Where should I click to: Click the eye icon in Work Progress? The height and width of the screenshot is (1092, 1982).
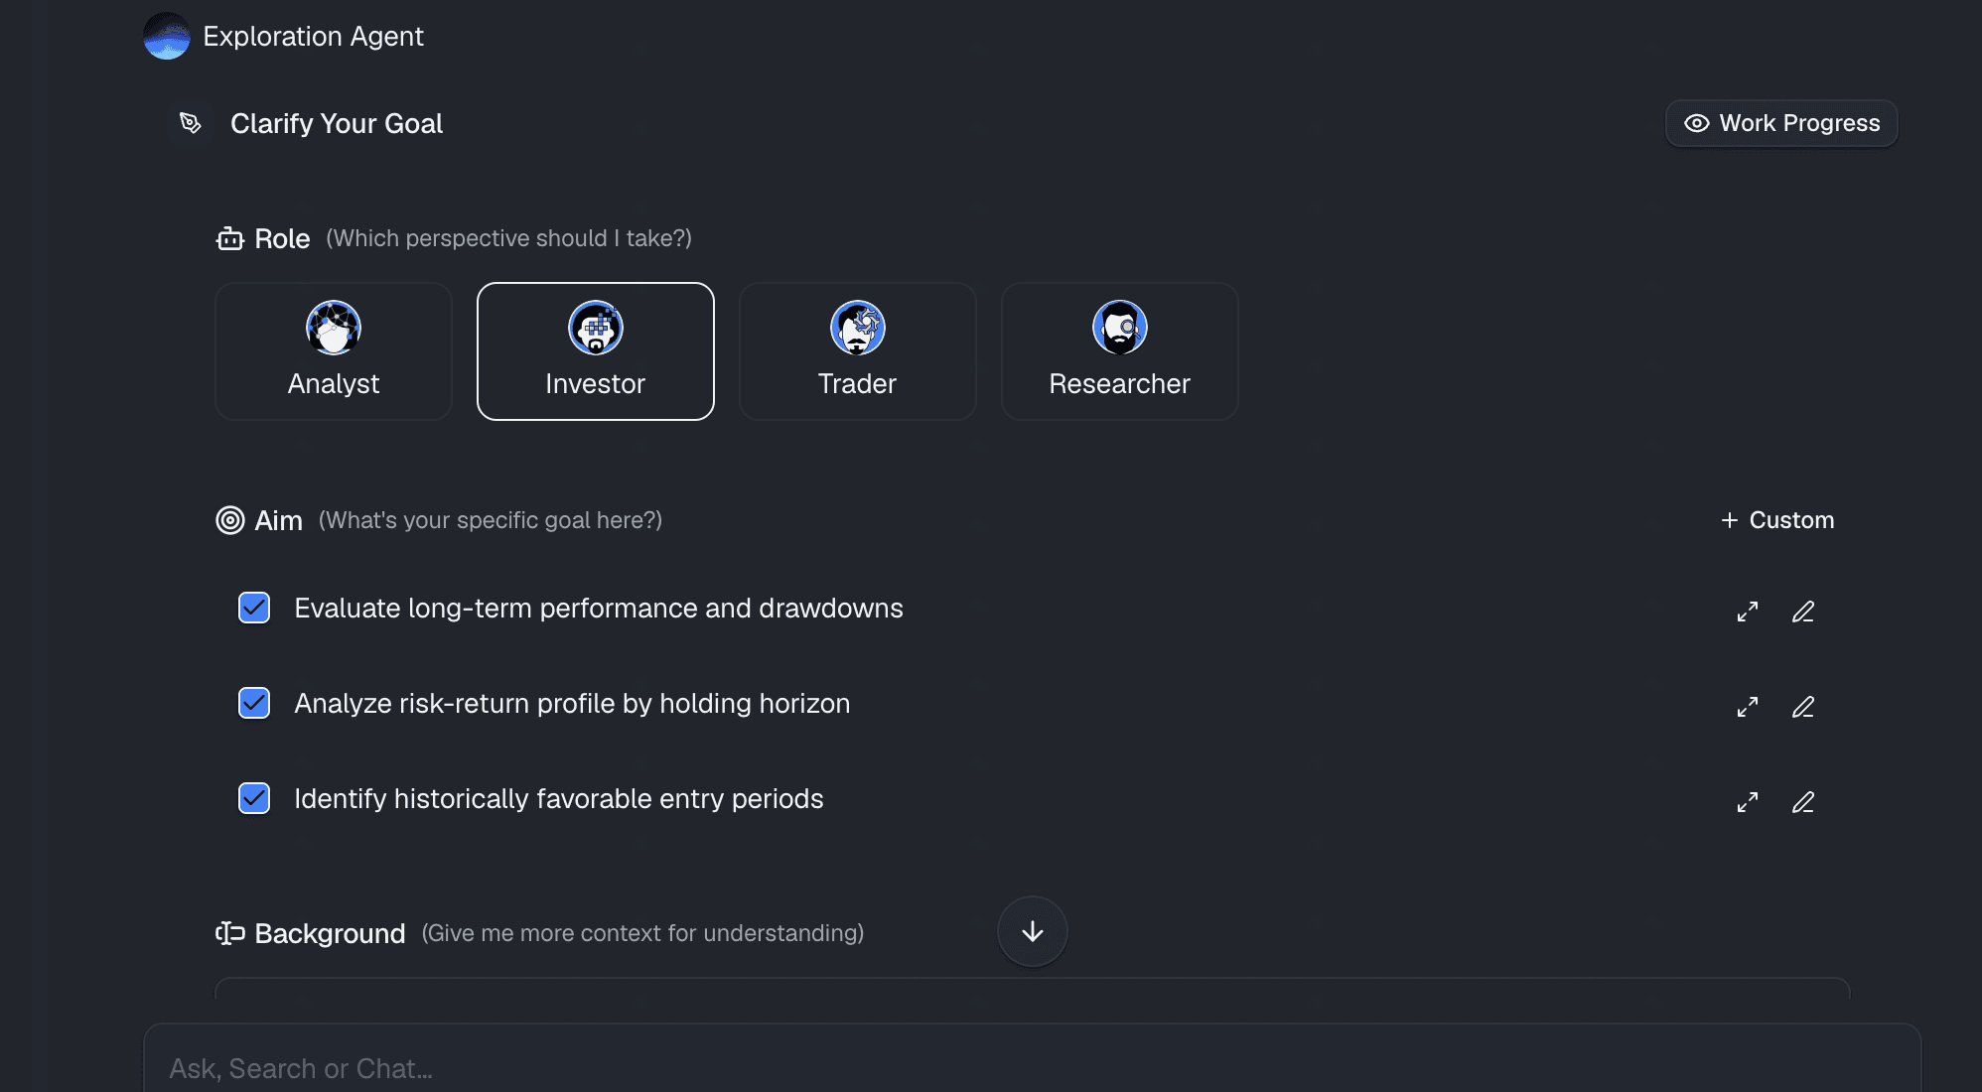(1697, 123)
